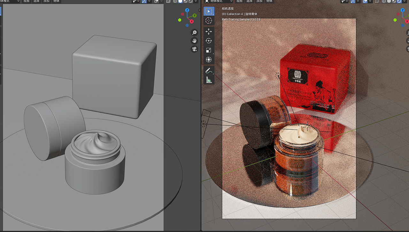
Task: Switch left viewport to solid shading
Action: (180, 1)
